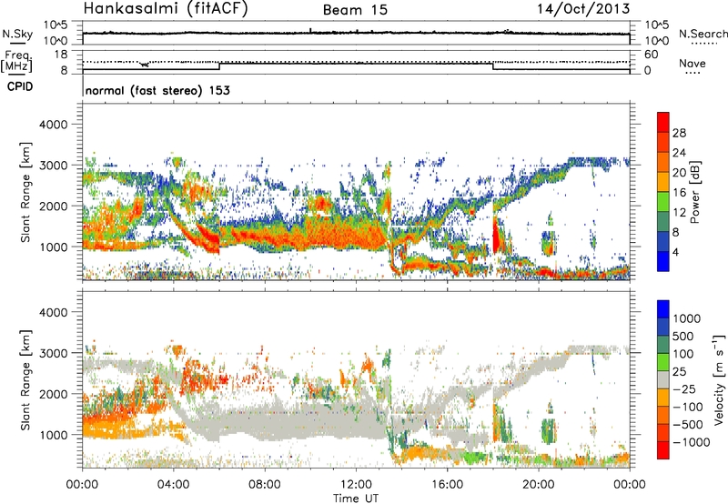The width and height of the screenshot is (728, 504).
Task: Click the frequency step-down at 18:00
Action: [493, 66]
